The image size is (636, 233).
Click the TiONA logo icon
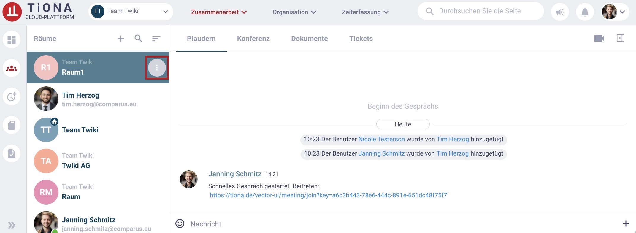(12, 12)
